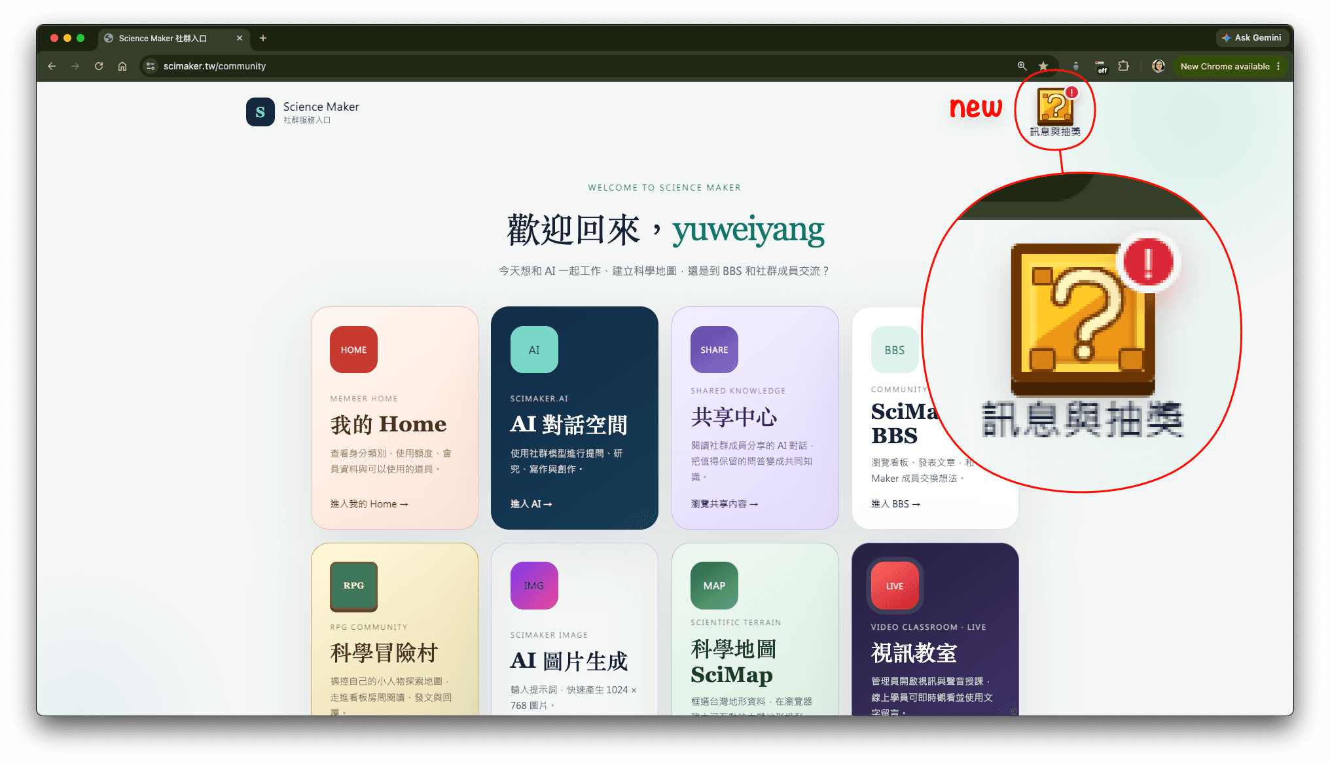Click the SCIMAKER IMAGE label
Viewport: 1330px width, 764px height.
click(549, 635)
